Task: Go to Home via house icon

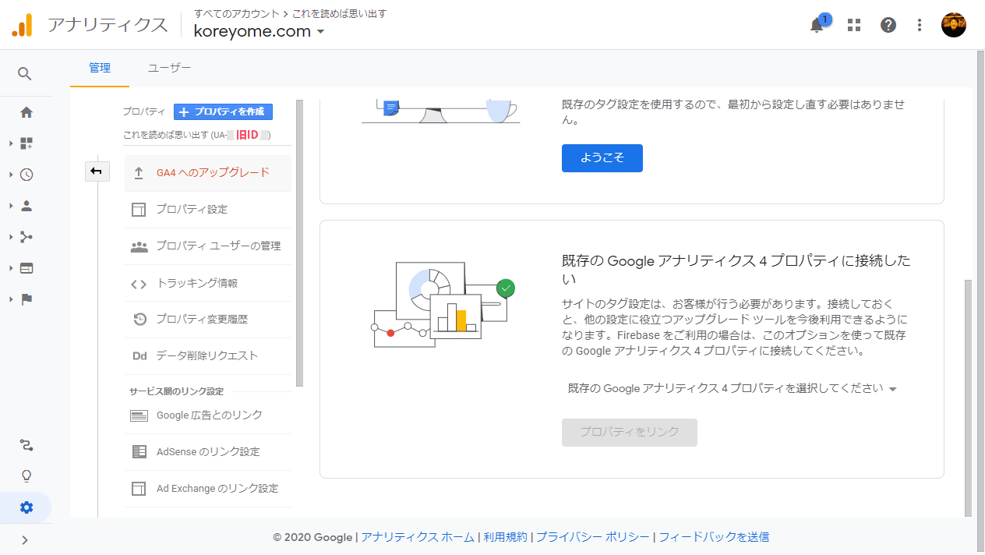Action: 26,112
